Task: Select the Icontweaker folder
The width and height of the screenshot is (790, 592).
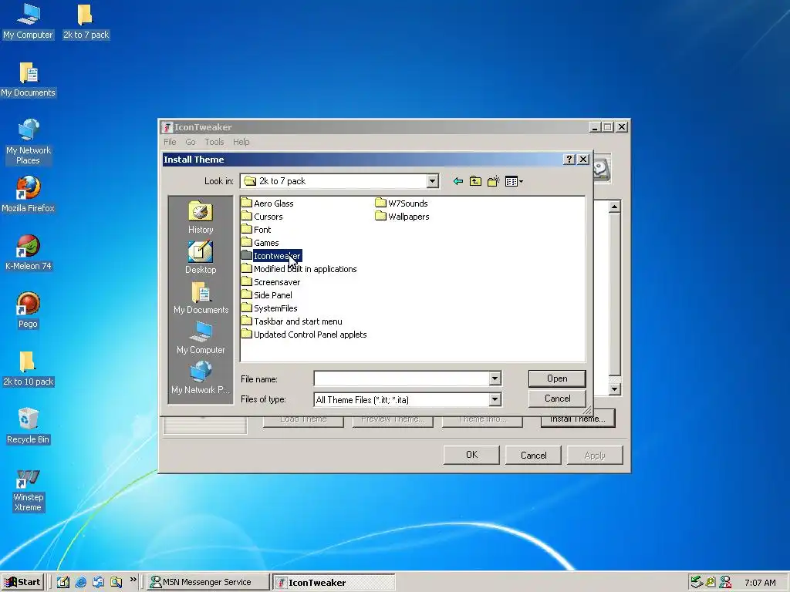Action: 271,256
